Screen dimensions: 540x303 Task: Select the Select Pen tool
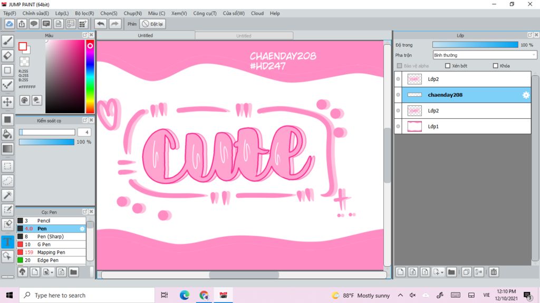(7, 209)
